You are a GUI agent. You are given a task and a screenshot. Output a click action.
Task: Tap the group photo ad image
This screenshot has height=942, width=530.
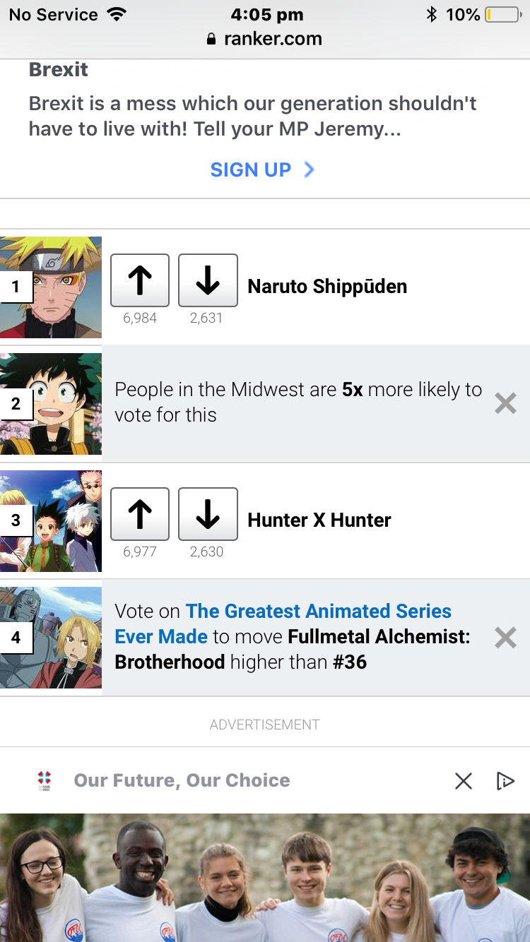pyautogui.click(x=265, y=878)
